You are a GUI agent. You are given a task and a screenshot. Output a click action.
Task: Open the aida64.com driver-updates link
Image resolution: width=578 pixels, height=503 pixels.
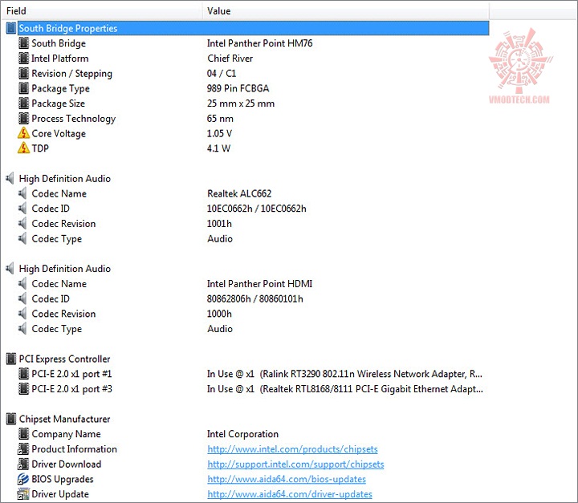tap(290, 494)
